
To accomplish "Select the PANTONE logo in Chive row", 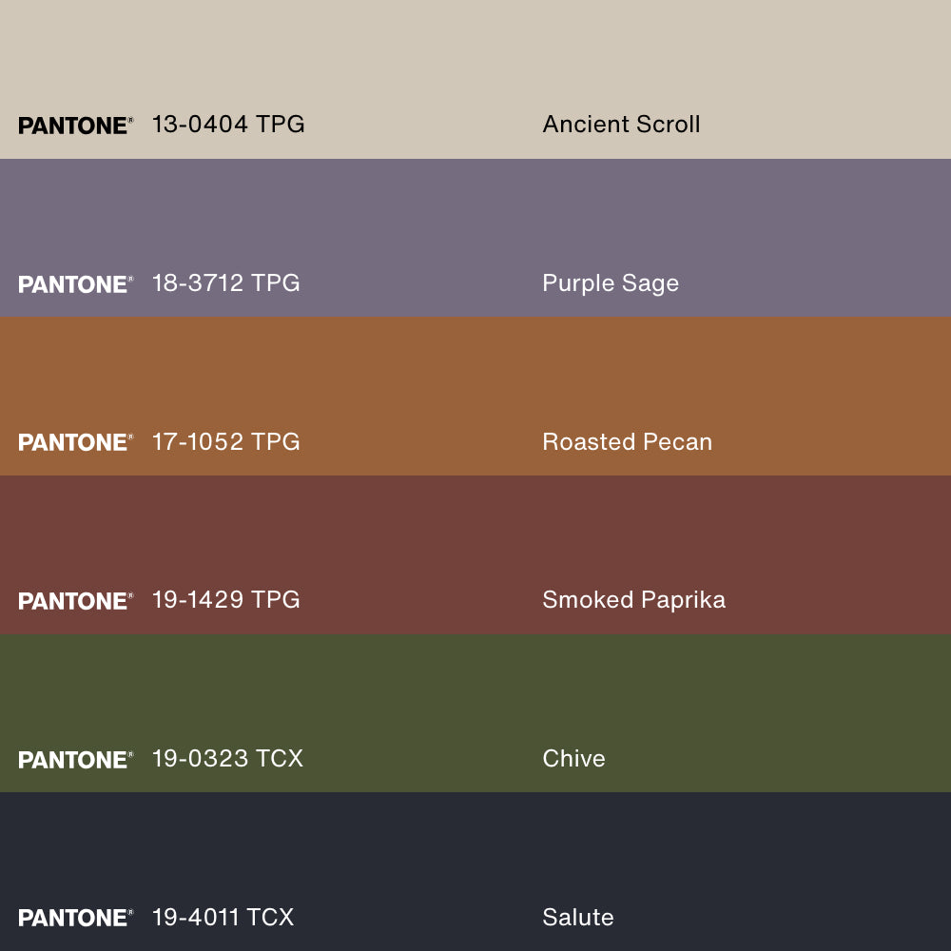I will [75, 760].
